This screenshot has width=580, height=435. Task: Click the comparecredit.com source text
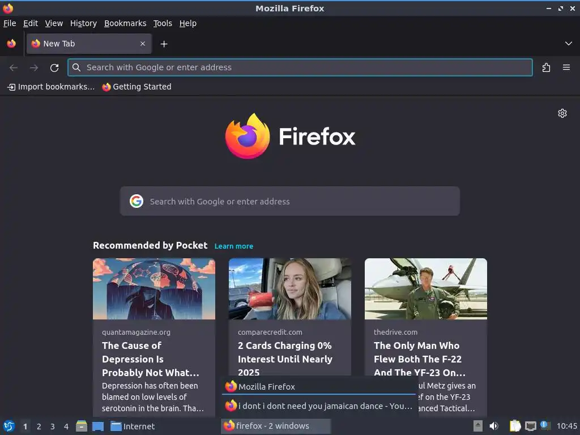point(270,332)
